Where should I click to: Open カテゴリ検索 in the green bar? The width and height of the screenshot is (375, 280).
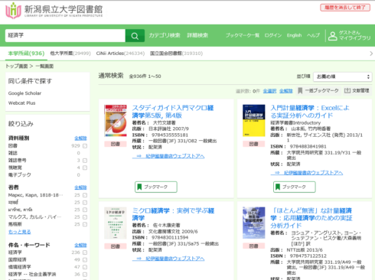pyautogui.click(x=165, y=35)
